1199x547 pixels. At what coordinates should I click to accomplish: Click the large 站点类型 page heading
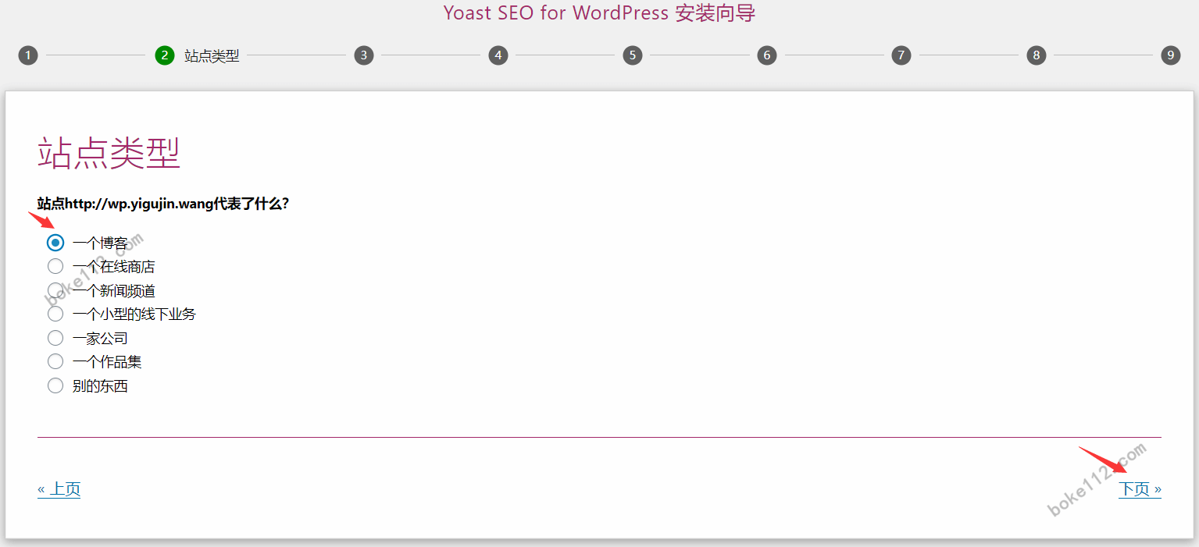[x=109, y=153]
